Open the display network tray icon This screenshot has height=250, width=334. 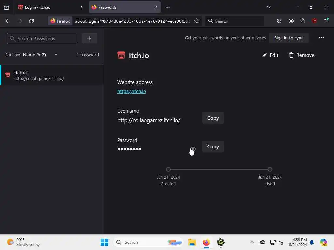tap(273, 242)
